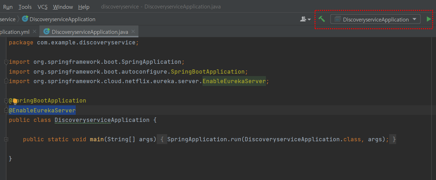The image size is (436, 180).
Task: Close the DiscoveryserviceApplication.java tab
Action: pyautogui.click(x=133, y=31)
